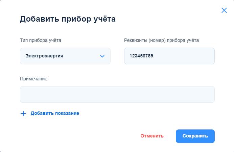
Task: Click the plus icon beside Добавить показание
Action: 23,113
